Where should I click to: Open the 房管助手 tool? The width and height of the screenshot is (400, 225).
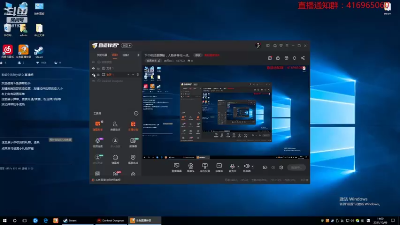point(115,126)
